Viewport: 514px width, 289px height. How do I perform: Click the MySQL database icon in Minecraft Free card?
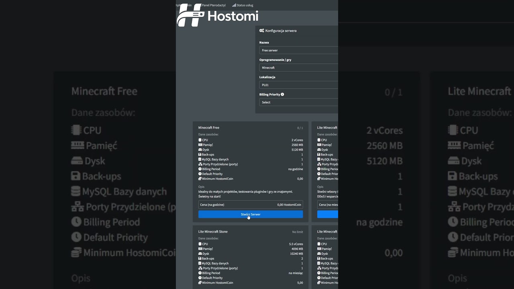(200, 159)
